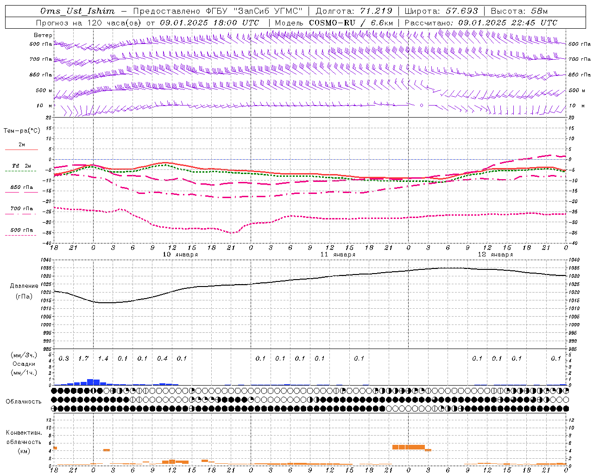
Task: Click the calm wind circle in 10 м row
Action: click(x=422, y=106)
